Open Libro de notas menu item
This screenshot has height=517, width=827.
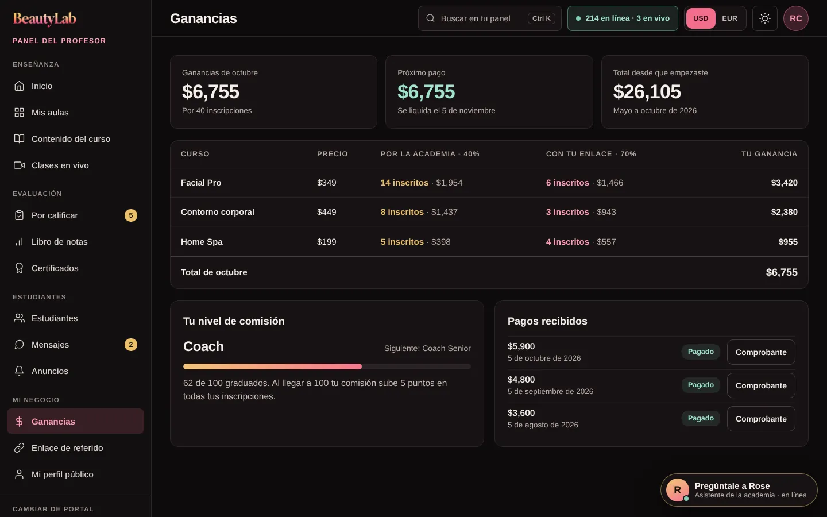click(x=75, y=242)
